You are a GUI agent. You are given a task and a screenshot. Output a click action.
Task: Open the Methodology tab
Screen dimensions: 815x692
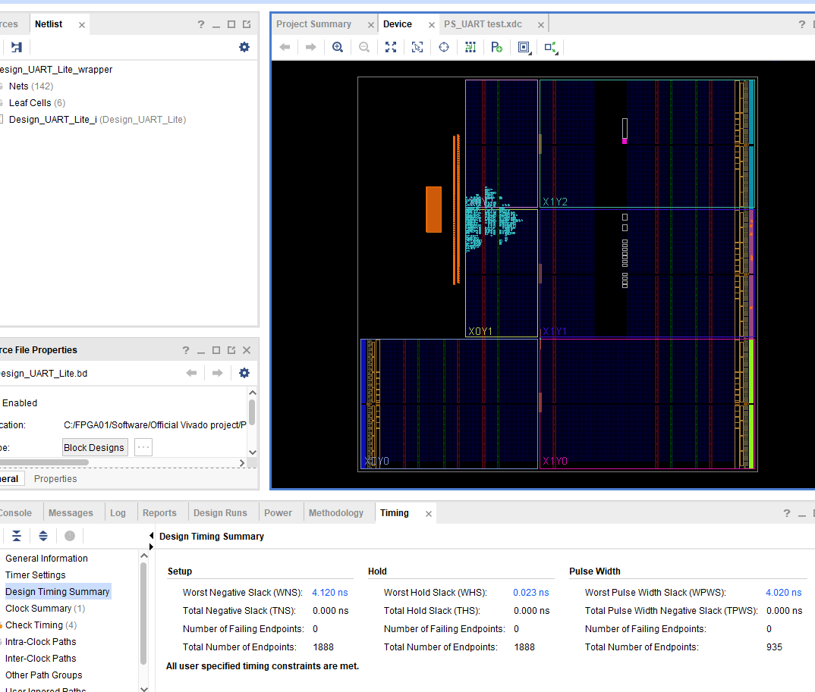[336, 513]
